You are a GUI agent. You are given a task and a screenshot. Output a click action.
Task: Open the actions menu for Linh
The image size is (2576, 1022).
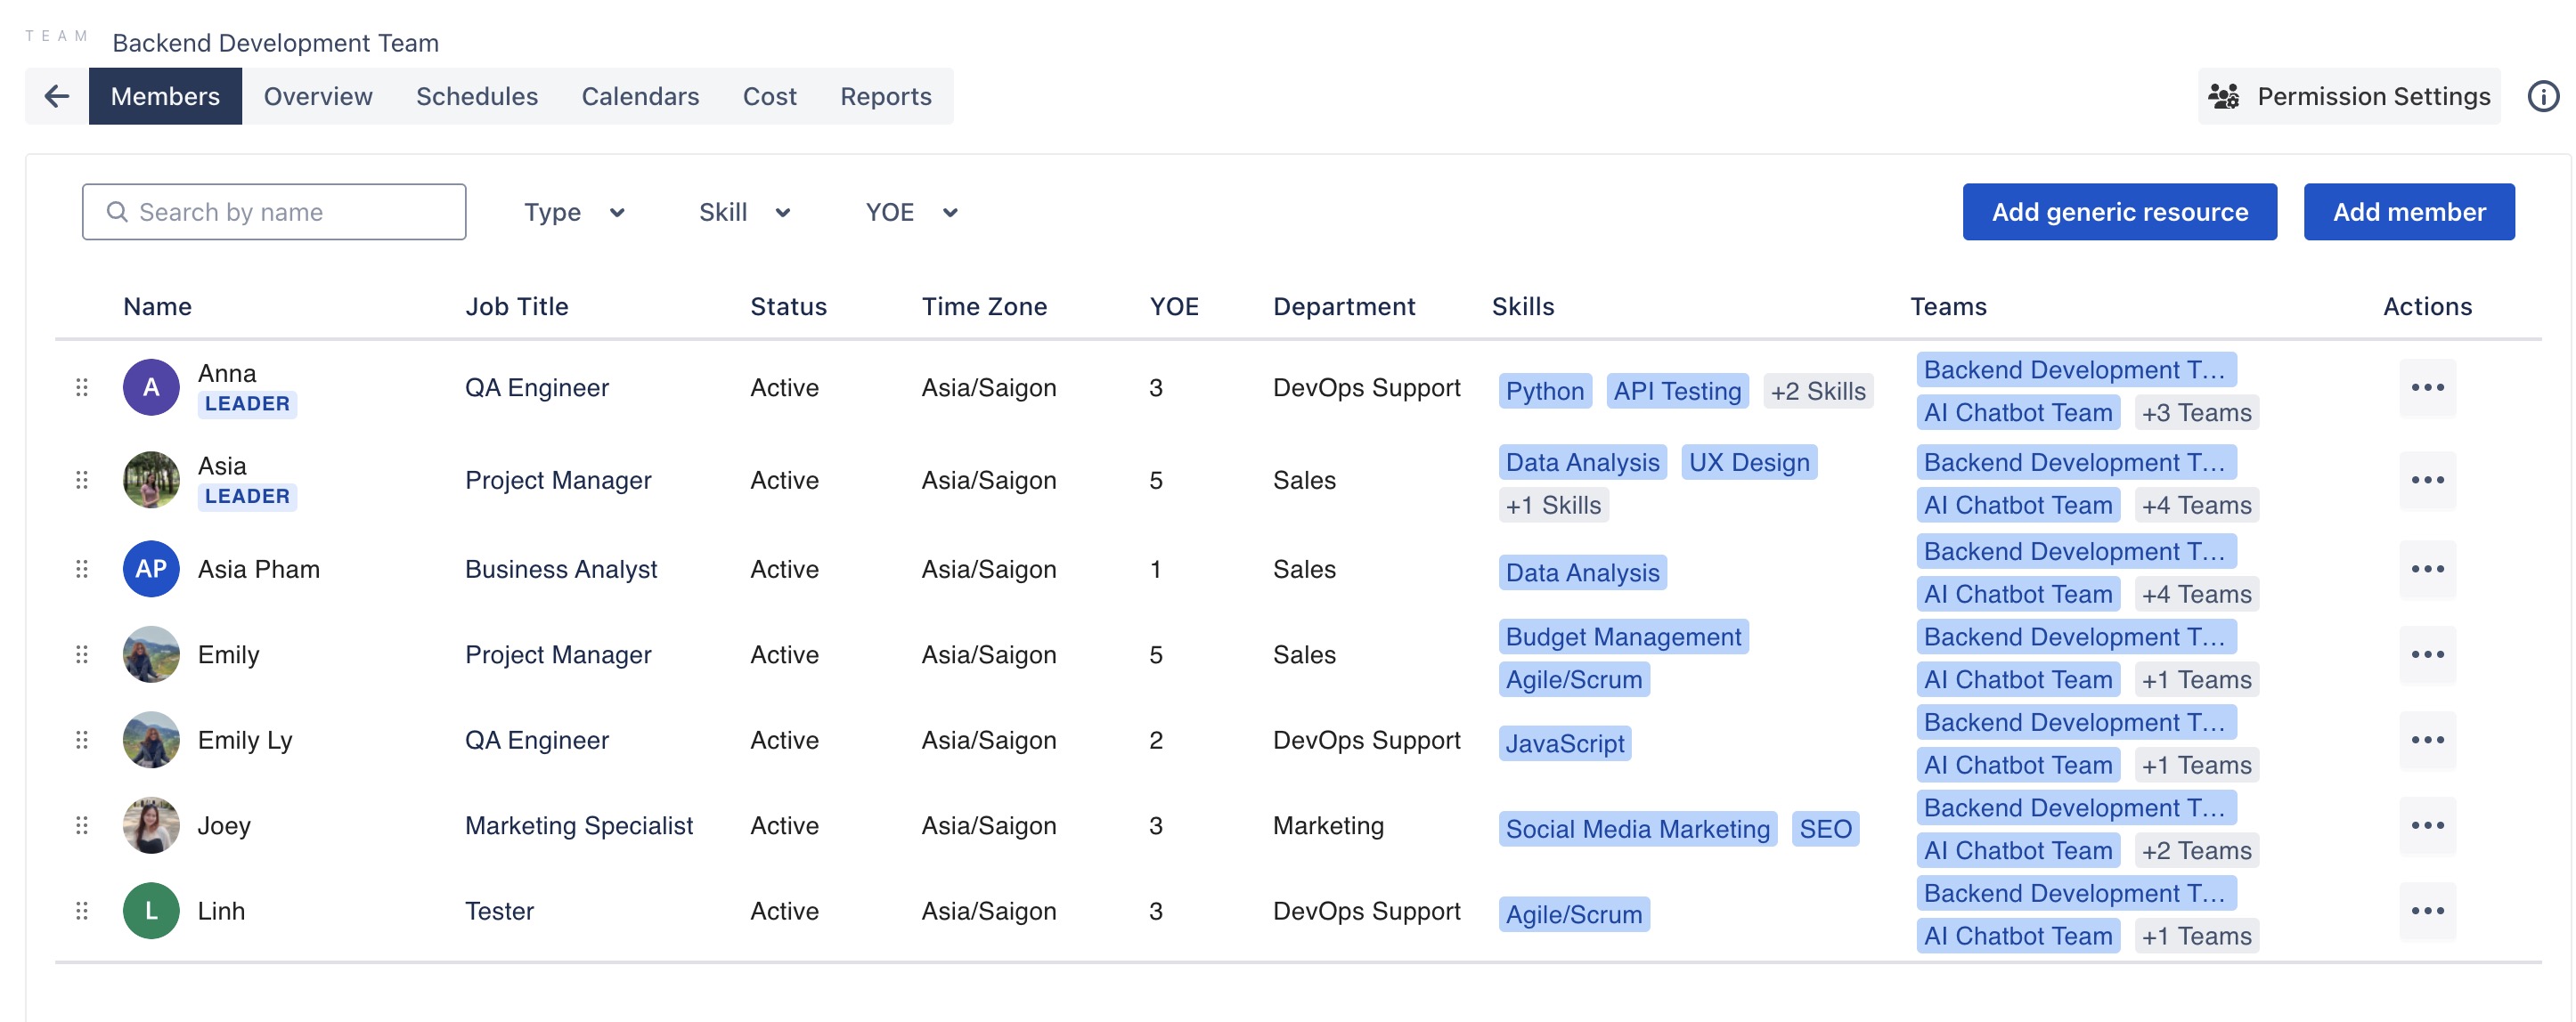point(2426,910)
